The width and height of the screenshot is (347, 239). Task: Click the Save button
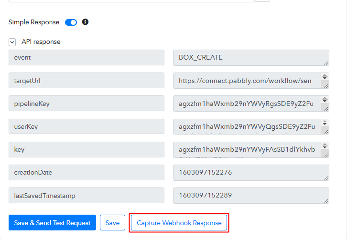click(x=112, y=223)
